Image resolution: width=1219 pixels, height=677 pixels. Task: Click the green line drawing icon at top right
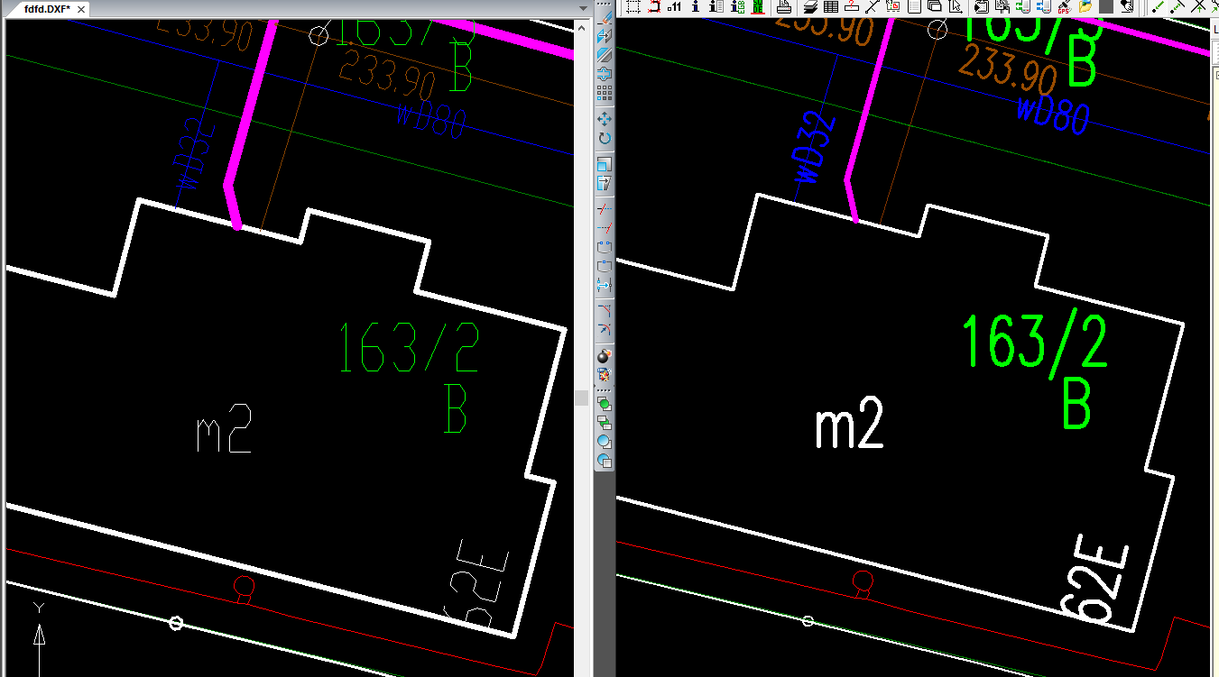point(1159,6)
